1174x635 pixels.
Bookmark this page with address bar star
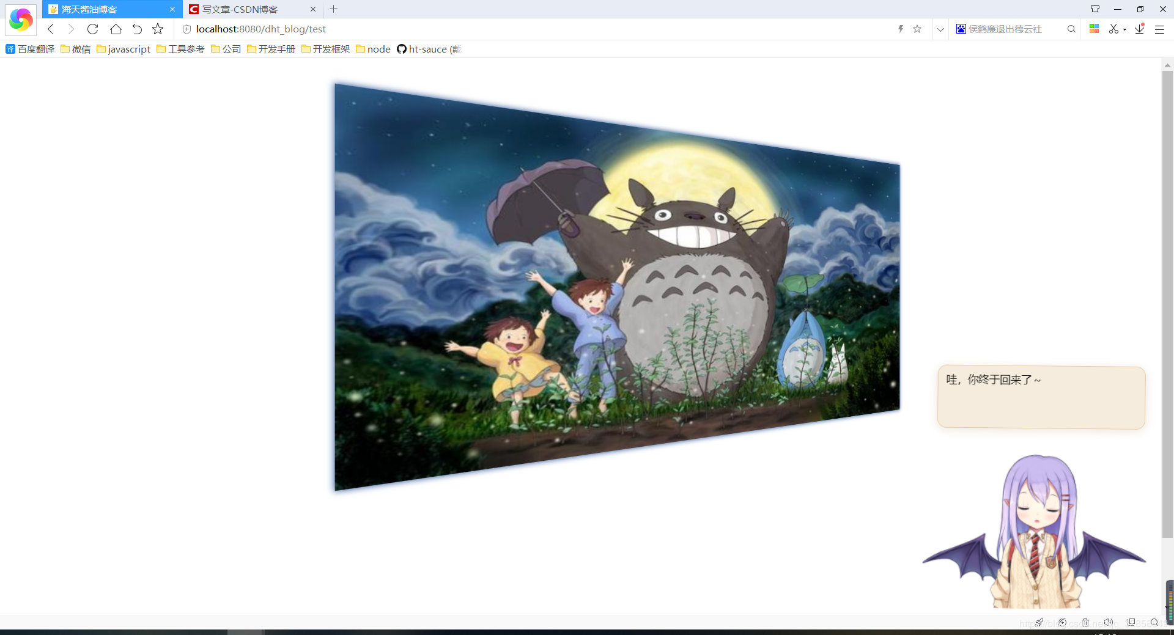[x=917, y=29]
